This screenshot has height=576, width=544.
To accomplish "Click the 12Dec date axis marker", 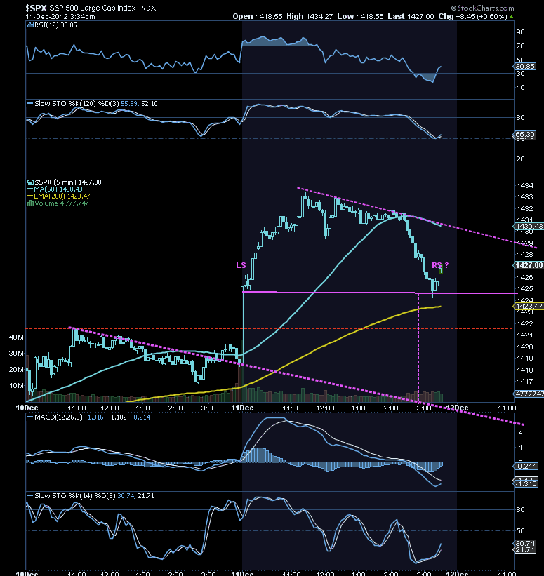I will click(457, 408).
